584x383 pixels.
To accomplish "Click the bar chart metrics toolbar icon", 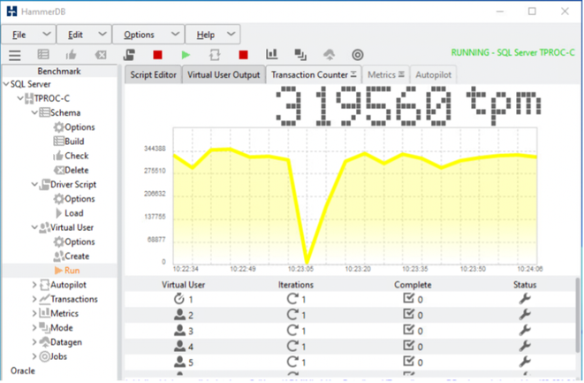I will coord(272,55).
